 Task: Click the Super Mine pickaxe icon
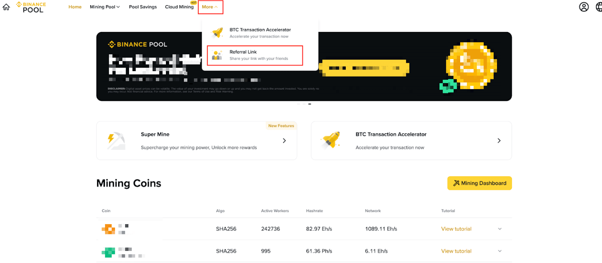click(x=116, y=141)
